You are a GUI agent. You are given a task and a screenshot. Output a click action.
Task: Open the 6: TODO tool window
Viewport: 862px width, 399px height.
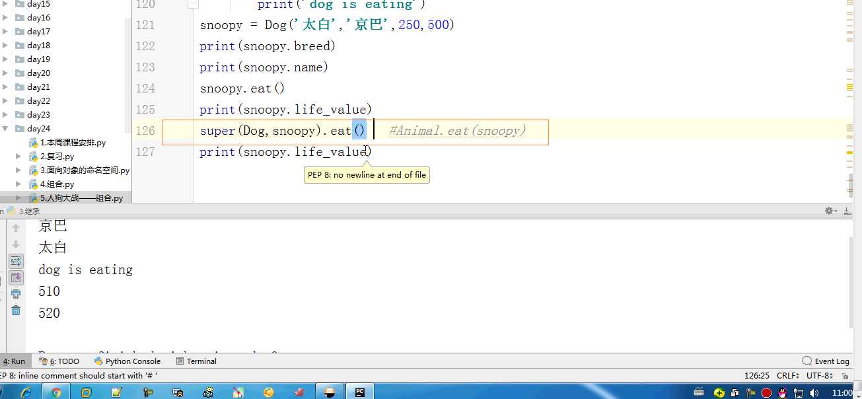click(x=59, y=361)
